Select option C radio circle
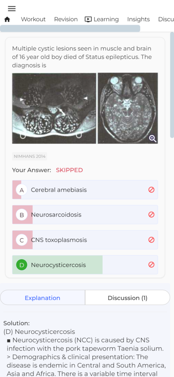This screenshot has height=377, width=174. click(22, 240)
